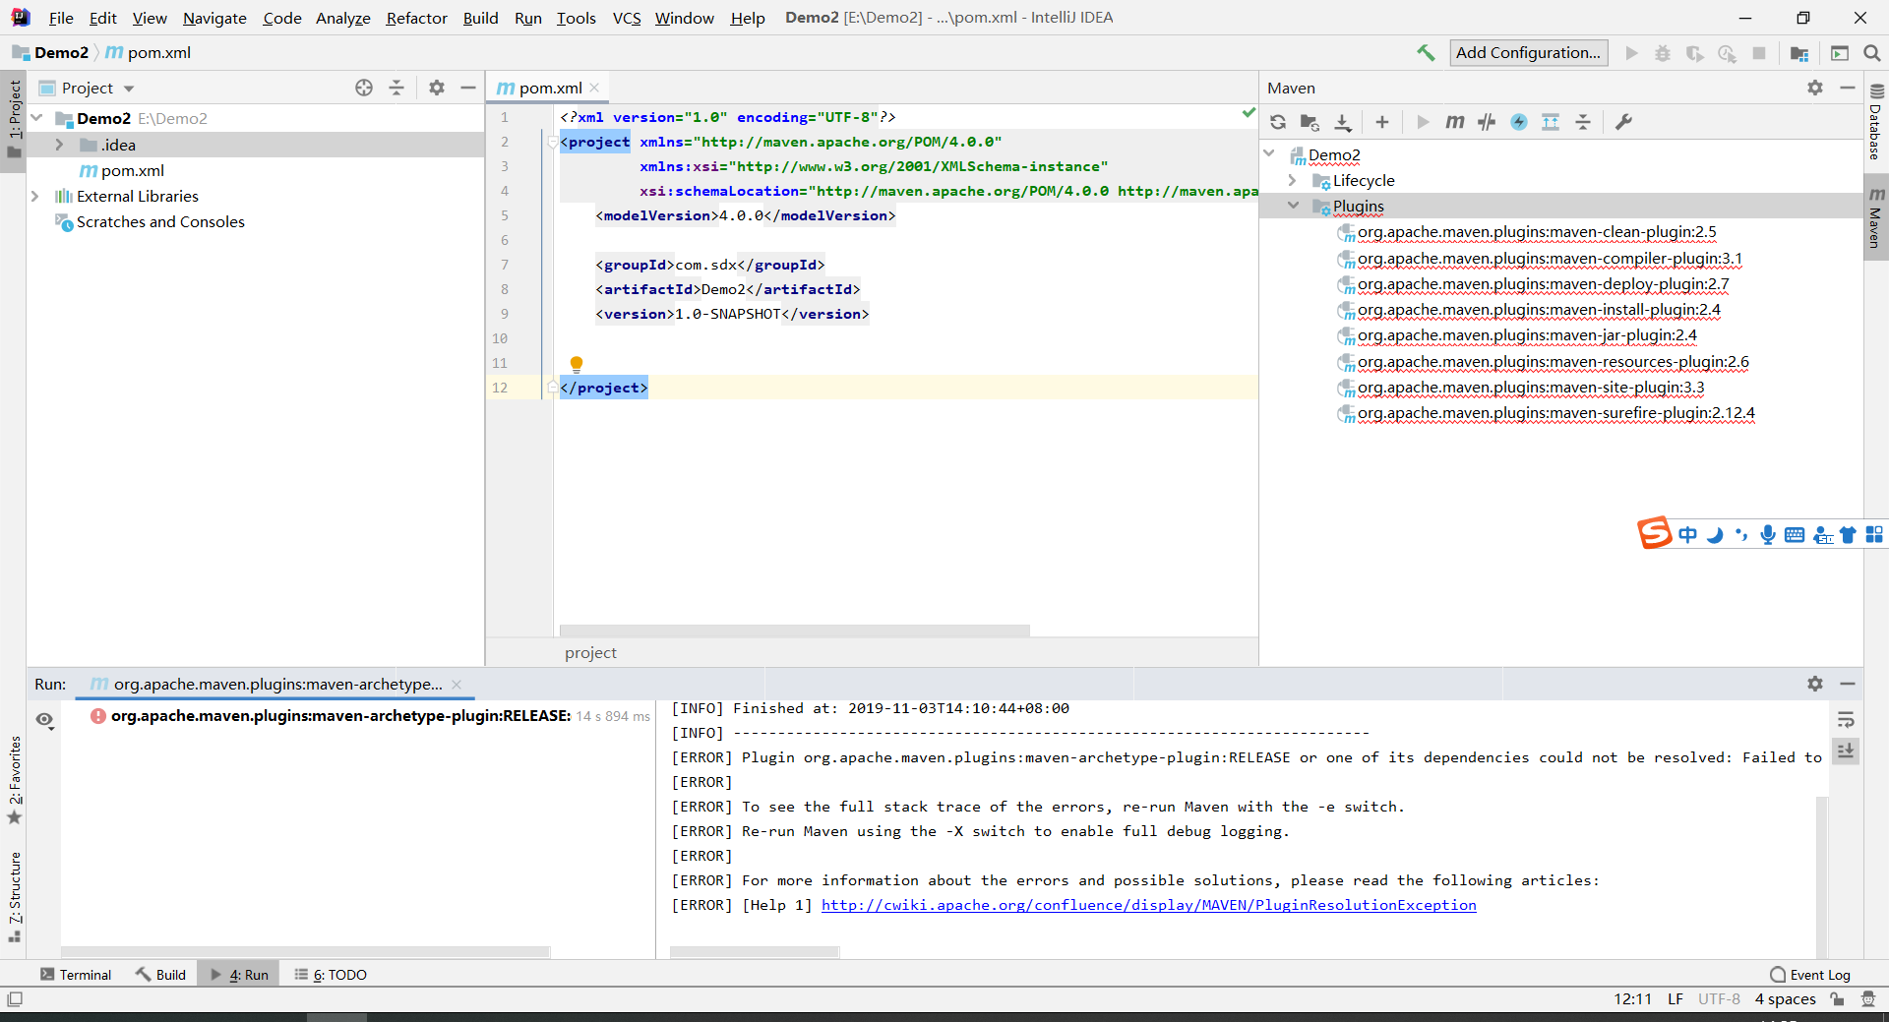This screenshot has height=1022, width=1889.
Task: Toggle Sogou IME Chinese/English mode
Action: (x=1688, y=534)
